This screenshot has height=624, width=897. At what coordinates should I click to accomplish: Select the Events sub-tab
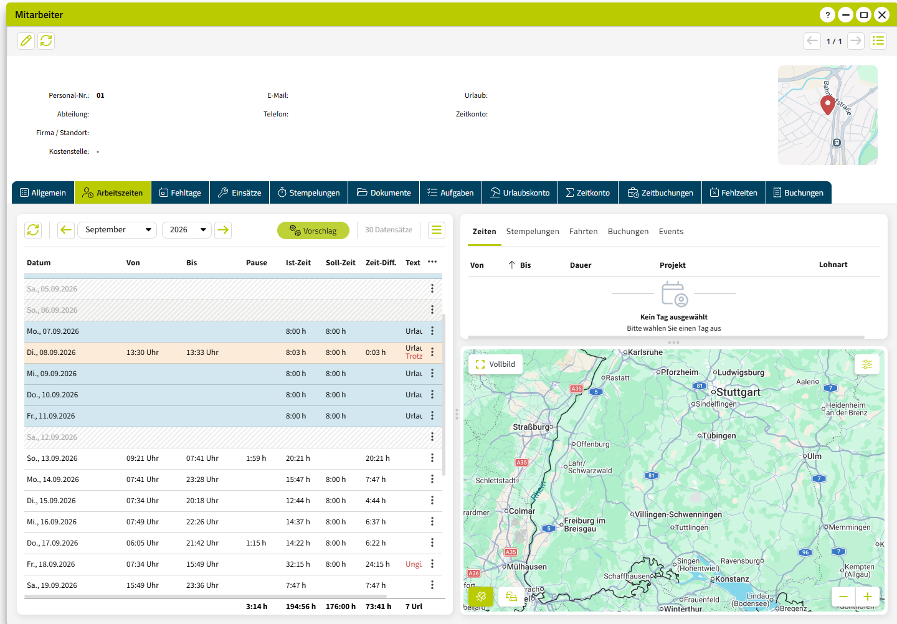[672, 232]
